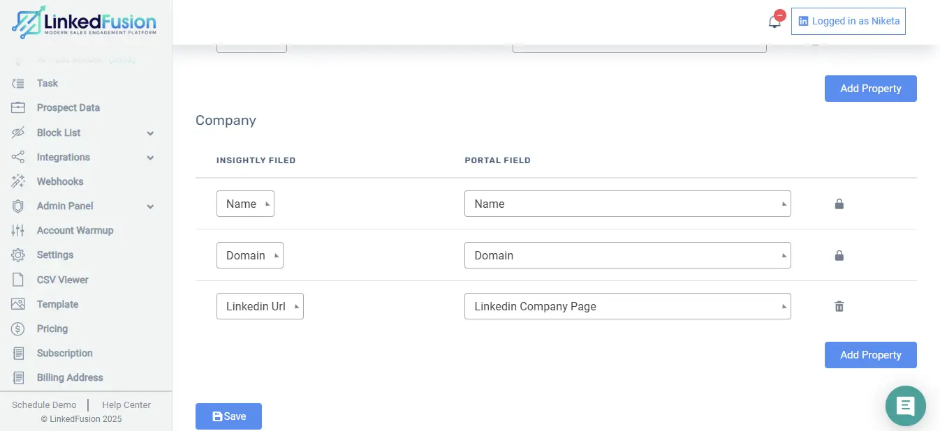Open the Name portal field dropdown
Viewport: 940px width, 431px height.
pyautogui.click(x=627, y=204)
